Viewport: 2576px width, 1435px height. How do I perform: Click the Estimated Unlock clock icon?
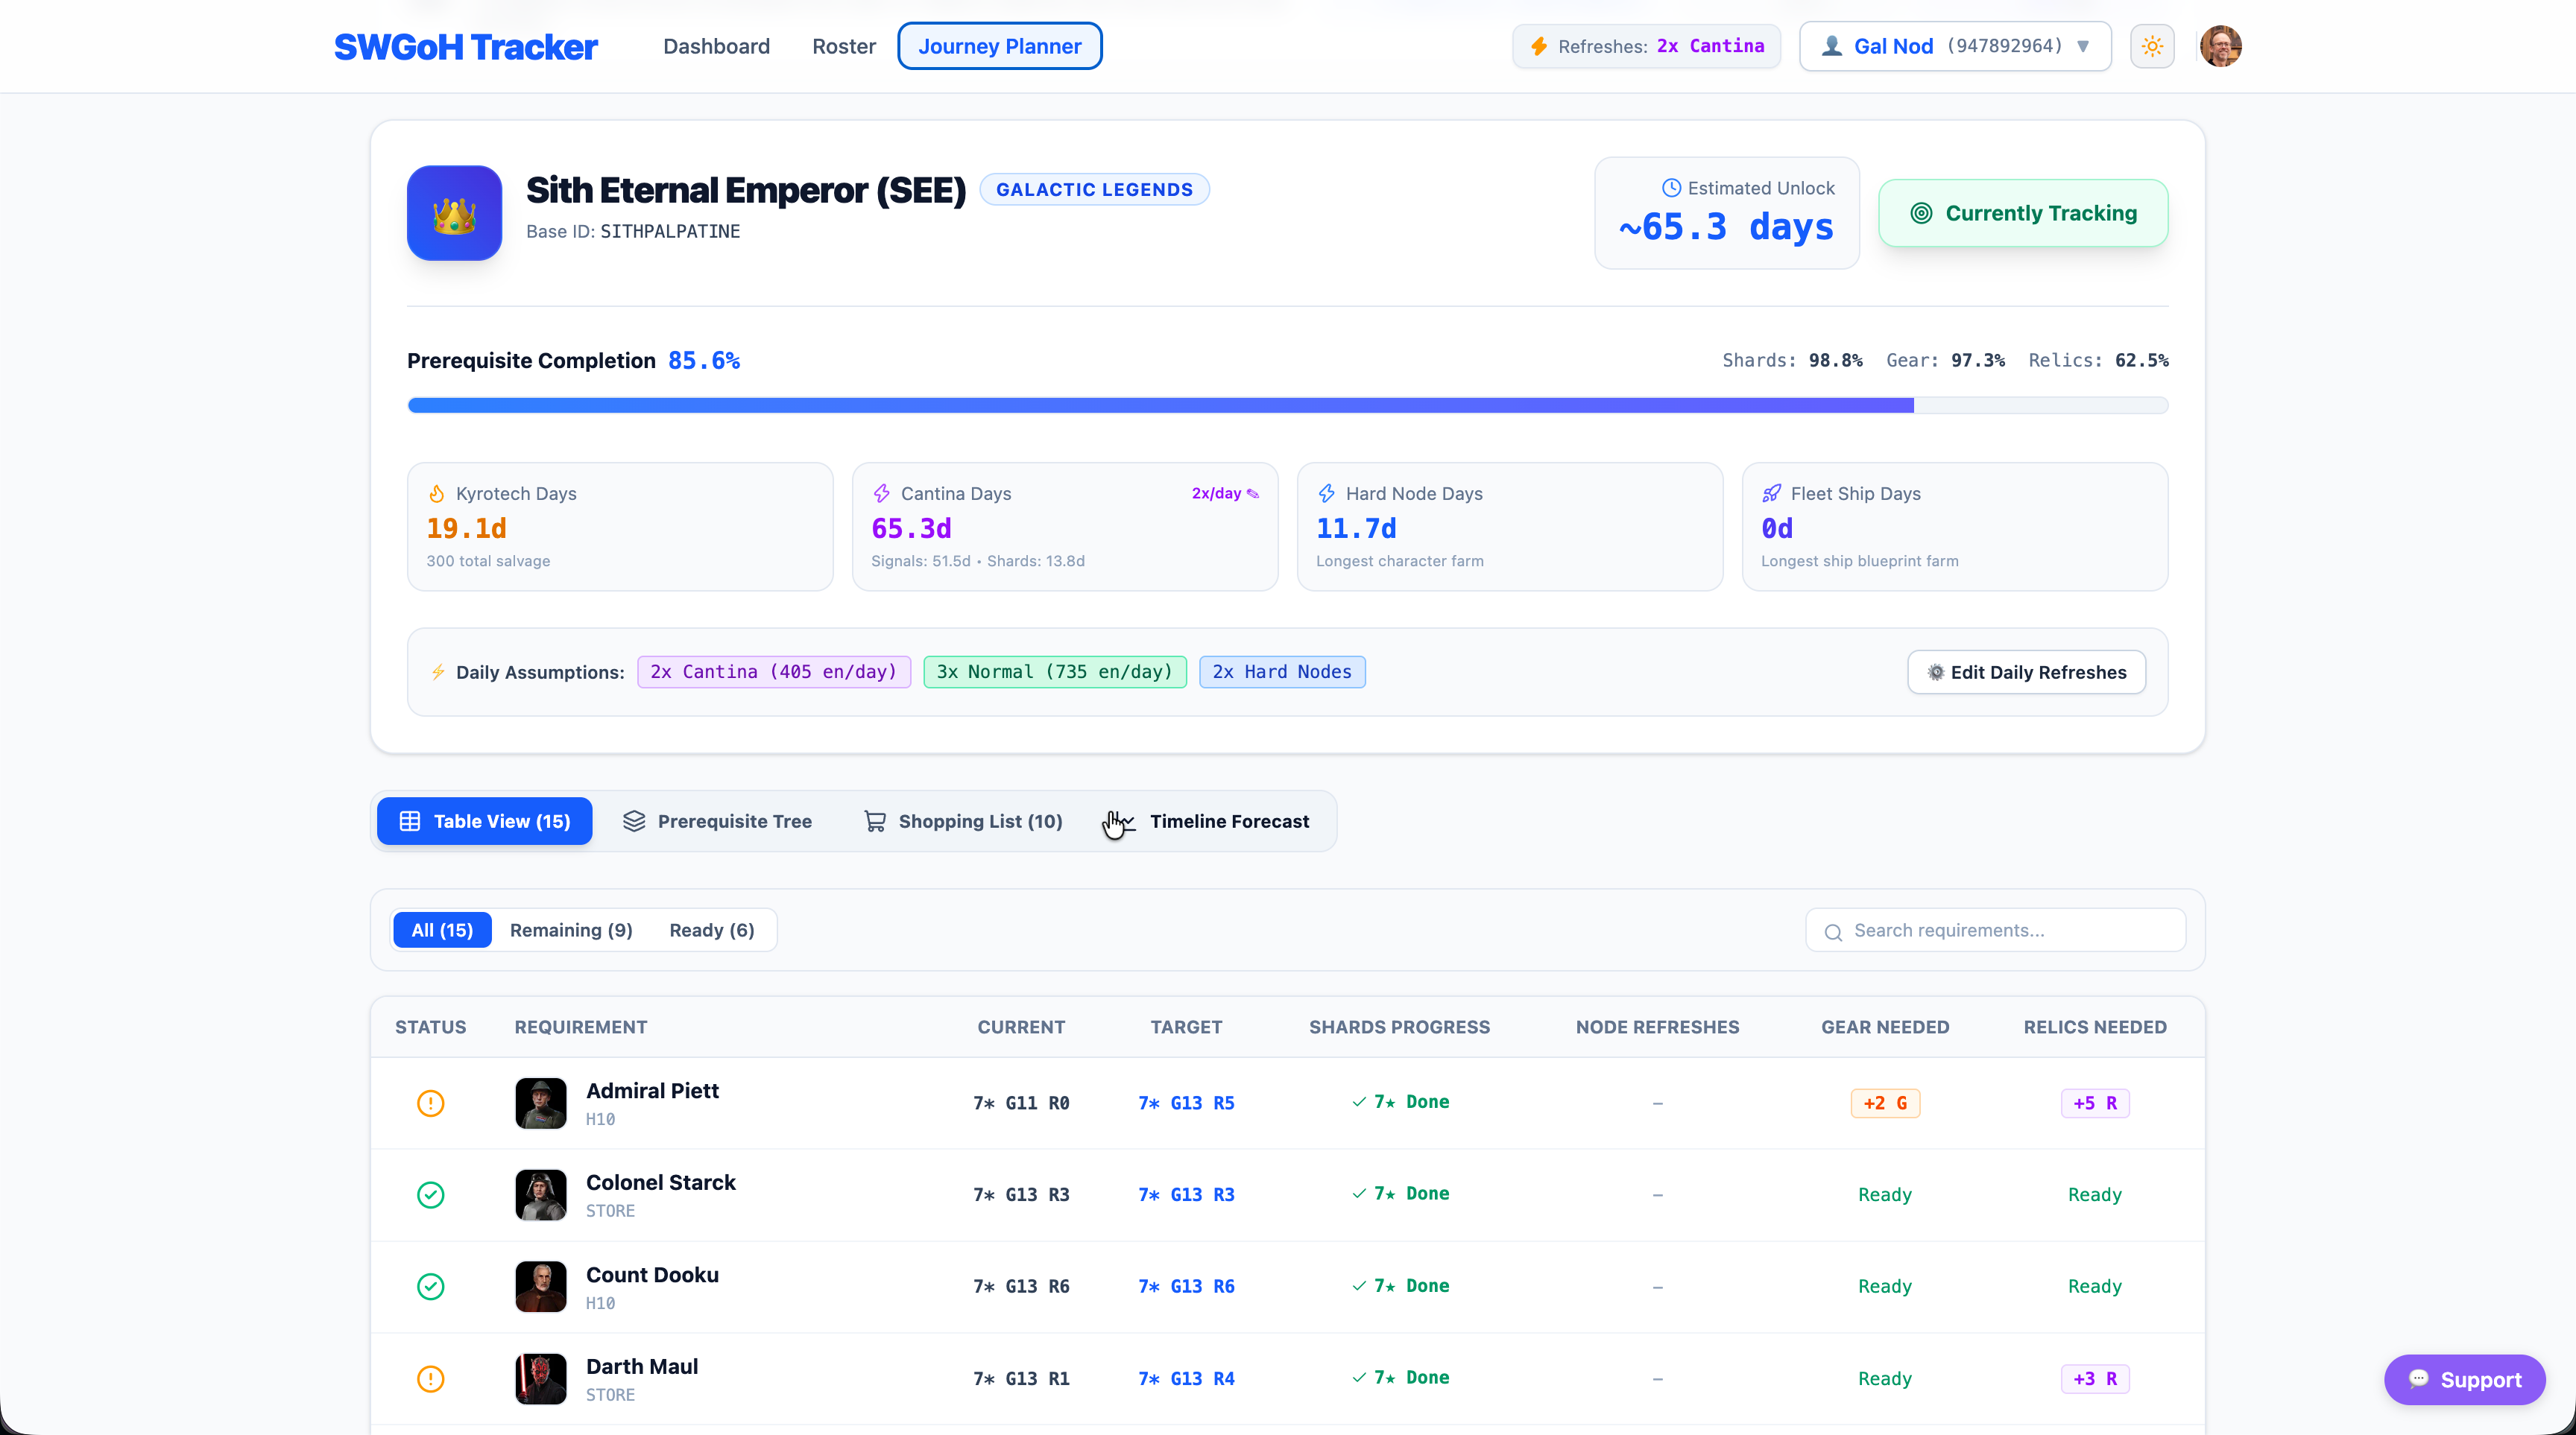(1671, 188)
